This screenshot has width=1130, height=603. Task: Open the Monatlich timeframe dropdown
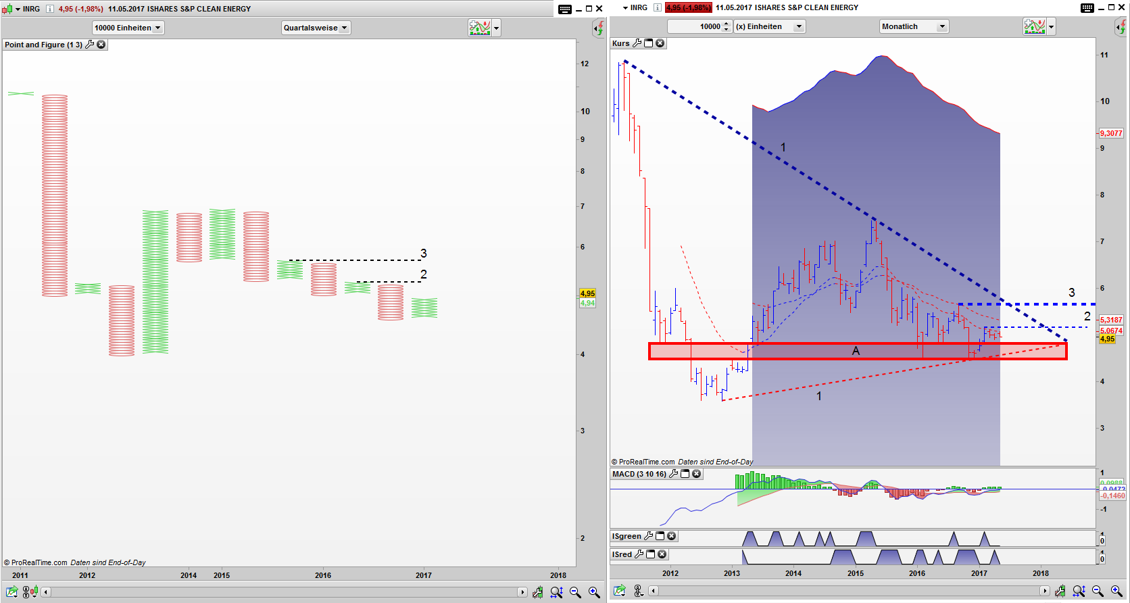tap(914, 26)
